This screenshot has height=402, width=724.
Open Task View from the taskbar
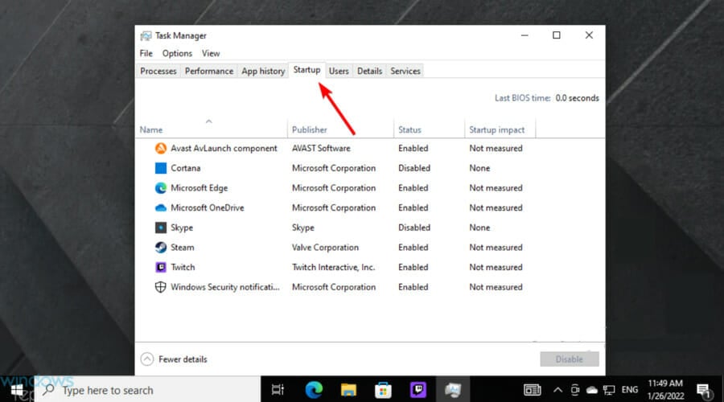[278, 390]
